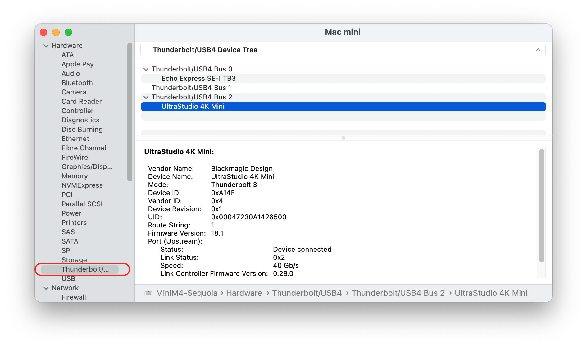Viewport: 587px width, 348px height.
Task: Click the UID value 0x00047230A1426500
Action: pyautogui.click(x=249, y=217)
